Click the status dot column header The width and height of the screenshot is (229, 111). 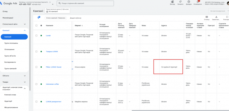[41, 25]
